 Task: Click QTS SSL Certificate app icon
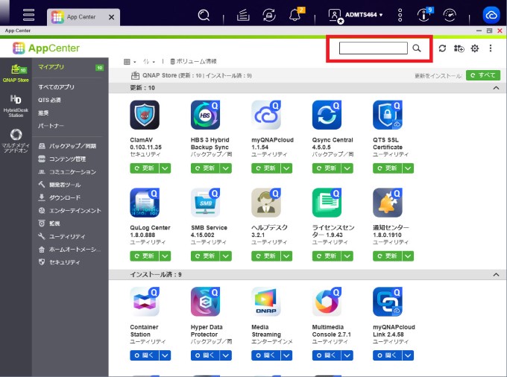388,115
